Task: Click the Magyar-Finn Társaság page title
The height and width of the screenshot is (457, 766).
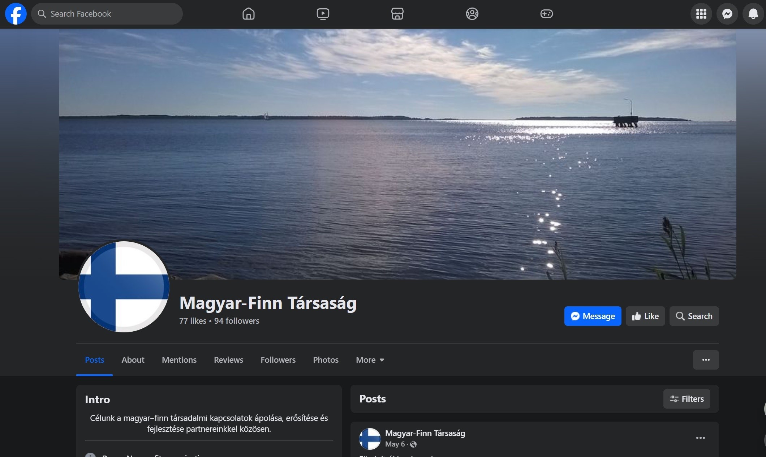Action: [268, 303]
